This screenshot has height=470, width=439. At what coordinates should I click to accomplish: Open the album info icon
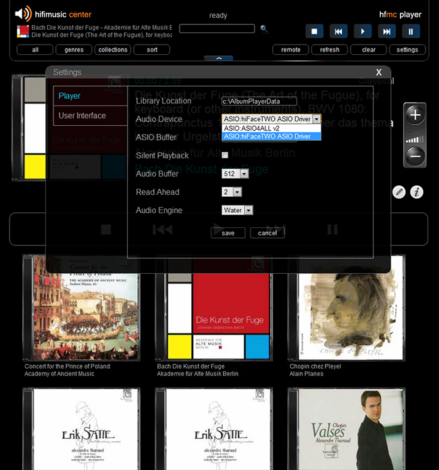coord(417,192)
